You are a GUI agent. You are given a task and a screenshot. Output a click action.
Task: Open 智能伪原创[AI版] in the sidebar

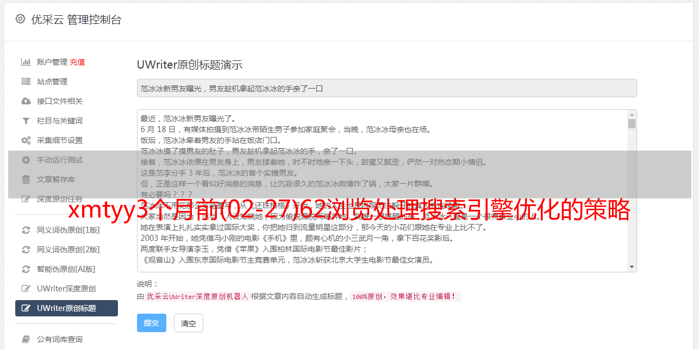click(x=66, y=269)
